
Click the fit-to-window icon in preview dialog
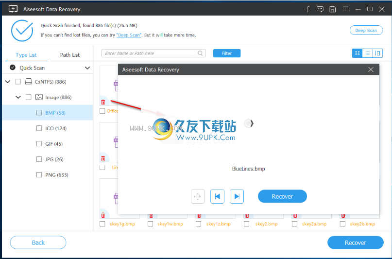pos(198,196)
